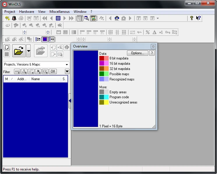Click the ? button in Overview window
The width and height of the screenshot is (217, 174).
click(152, 53)
